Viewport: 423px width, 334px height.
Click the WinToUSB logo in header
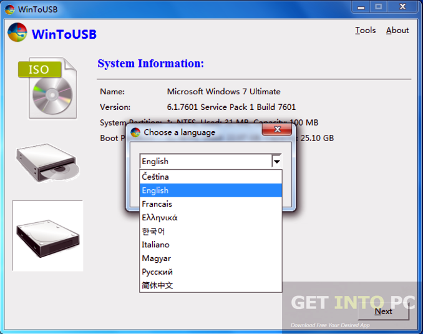coord(17,32)
